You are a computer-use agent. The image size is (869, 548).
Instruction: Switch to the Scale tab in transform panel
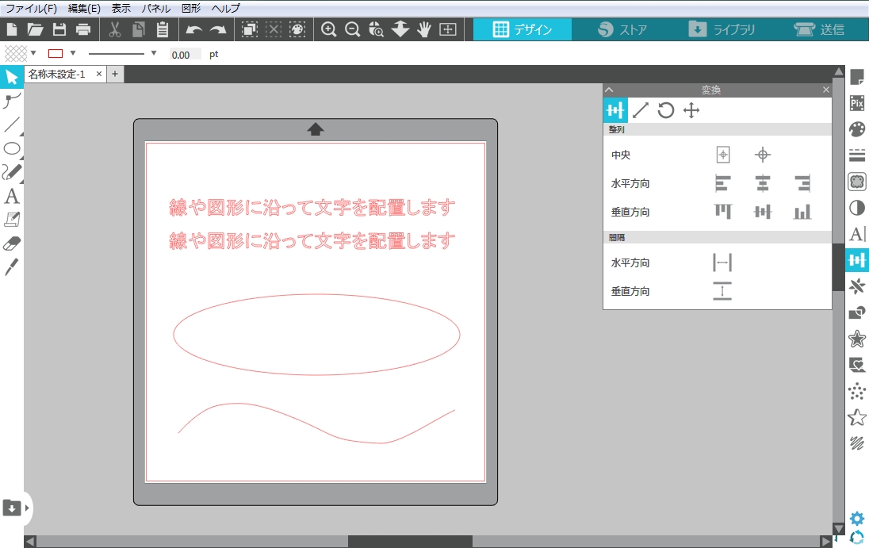click(641, 110)
